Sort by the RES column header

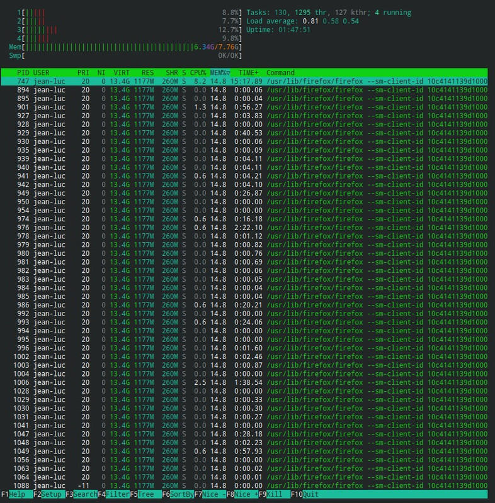click(x=148, y=73)
